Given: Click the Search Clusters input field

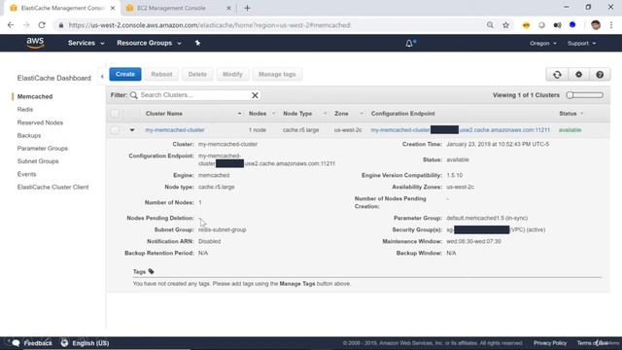Looking at the screenshot, I should [194, 95].
